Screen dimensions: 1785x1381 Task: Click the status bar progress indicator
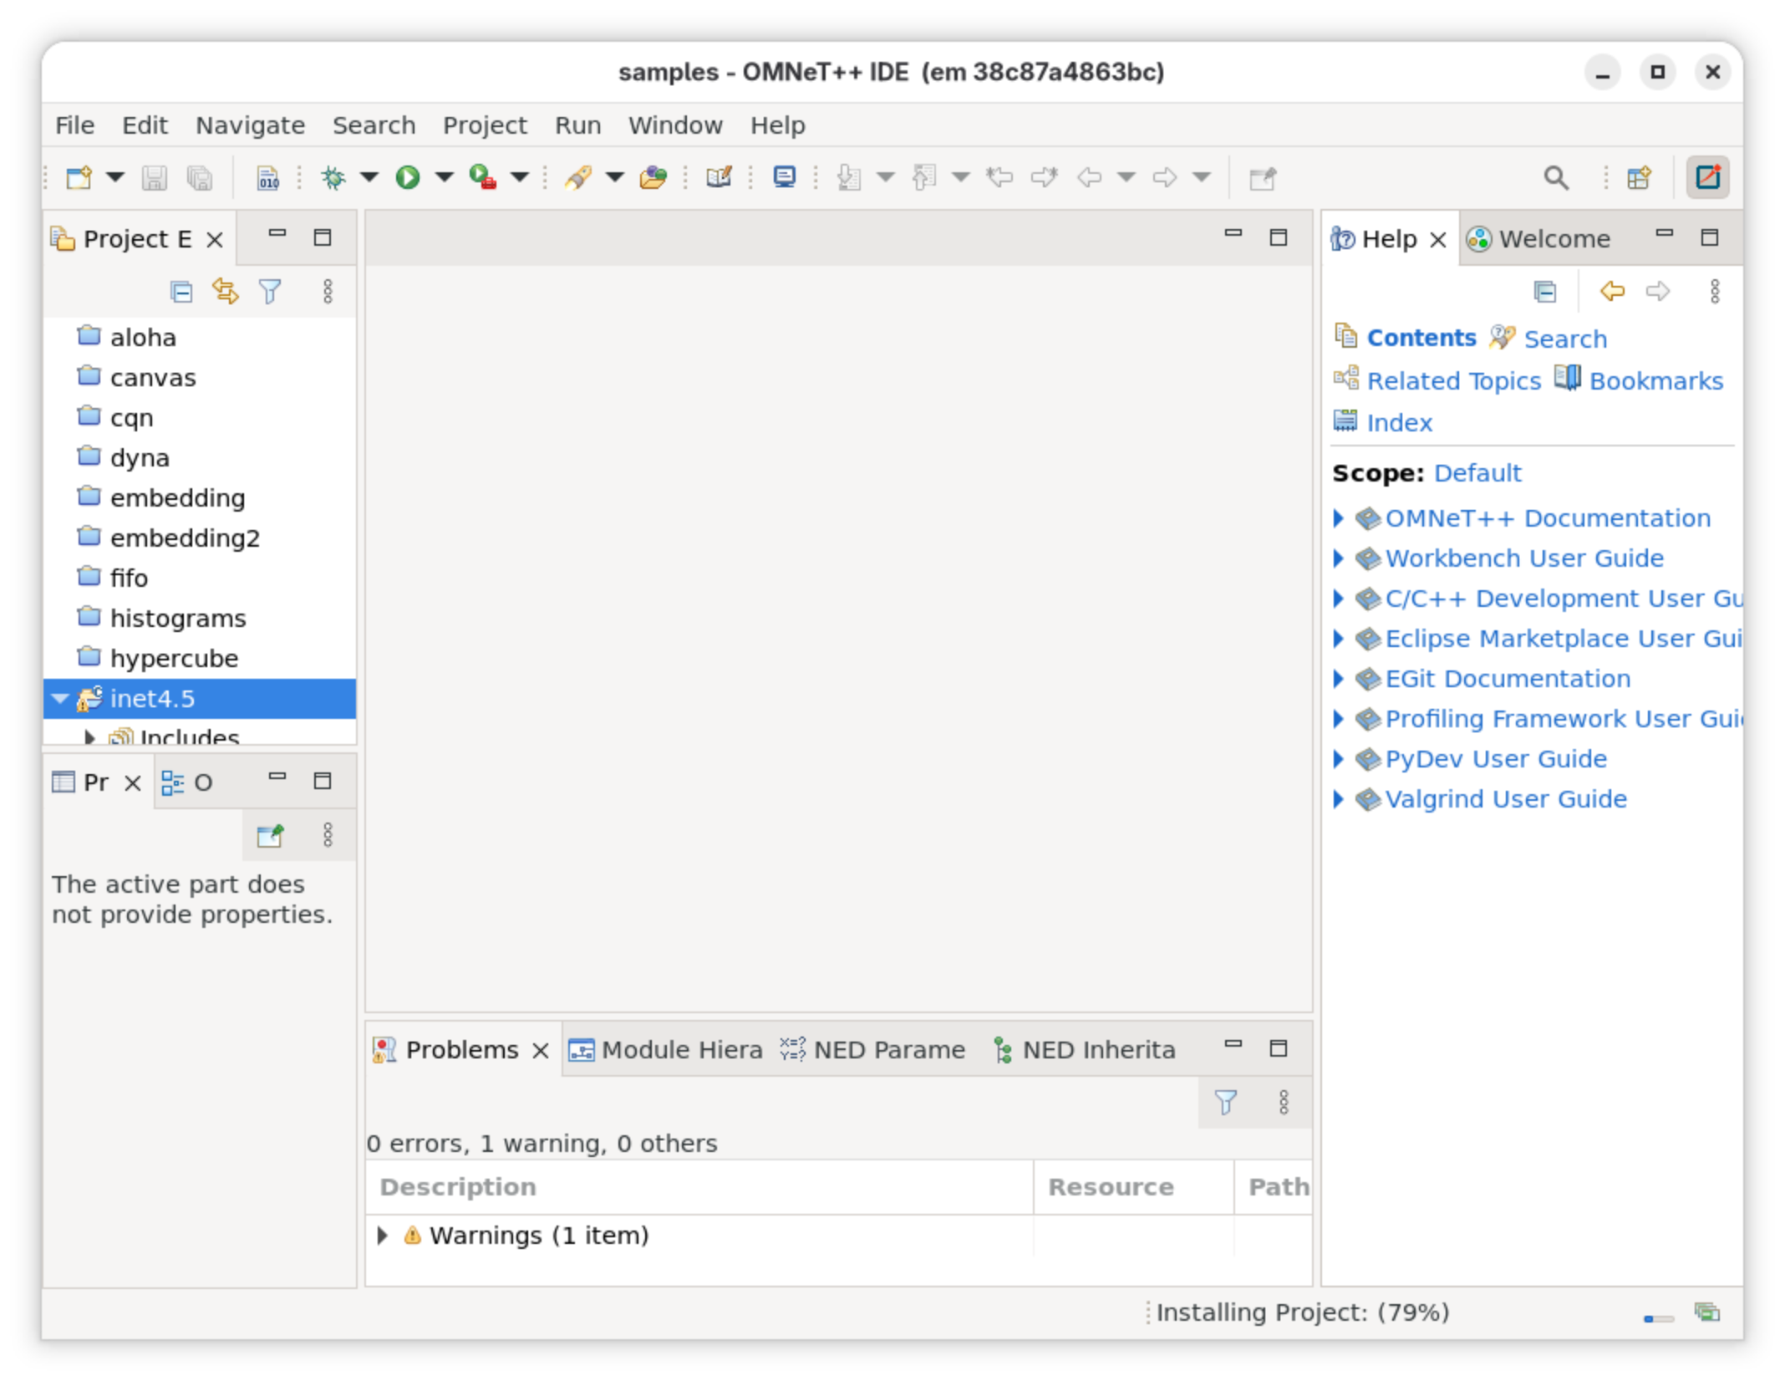1658,1318
